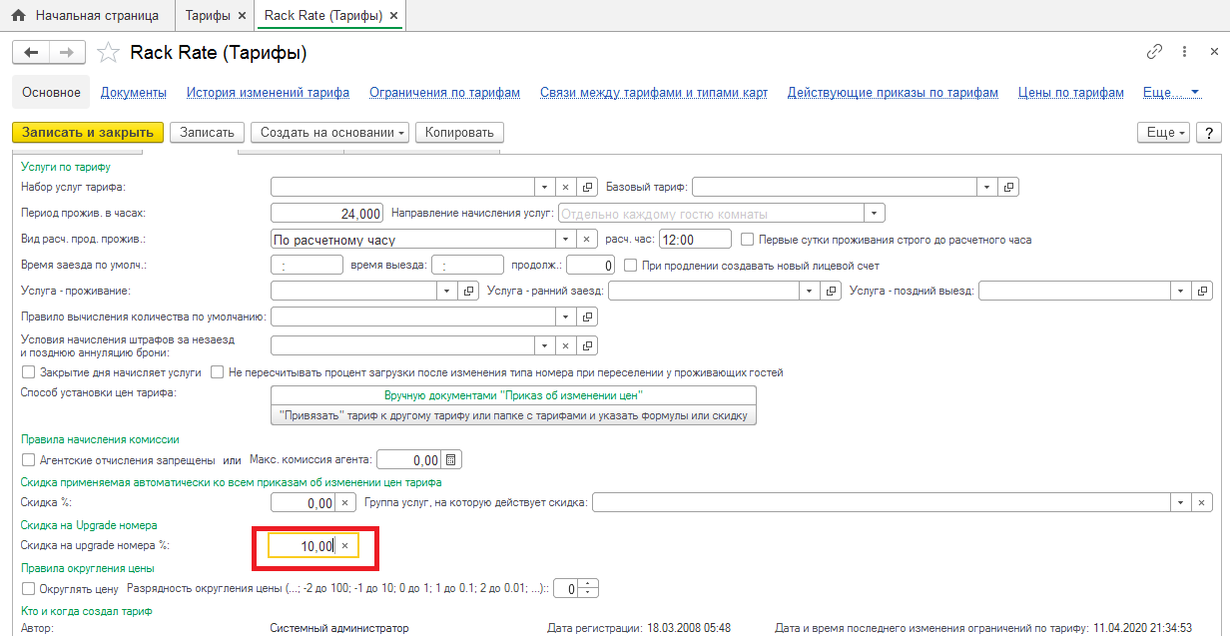
Task: Open Условия начисления штрафов linked item
Action: pos(587,345)
